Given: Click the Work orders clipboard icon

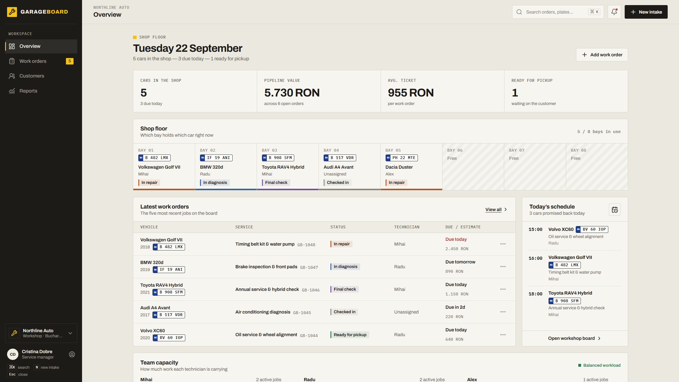Looking at the screenshot, I should pos(12,61).
